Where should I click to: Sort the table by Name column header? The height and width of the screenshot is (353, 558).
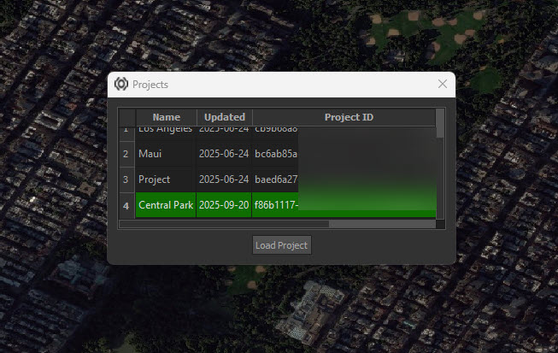coord(166,117)
